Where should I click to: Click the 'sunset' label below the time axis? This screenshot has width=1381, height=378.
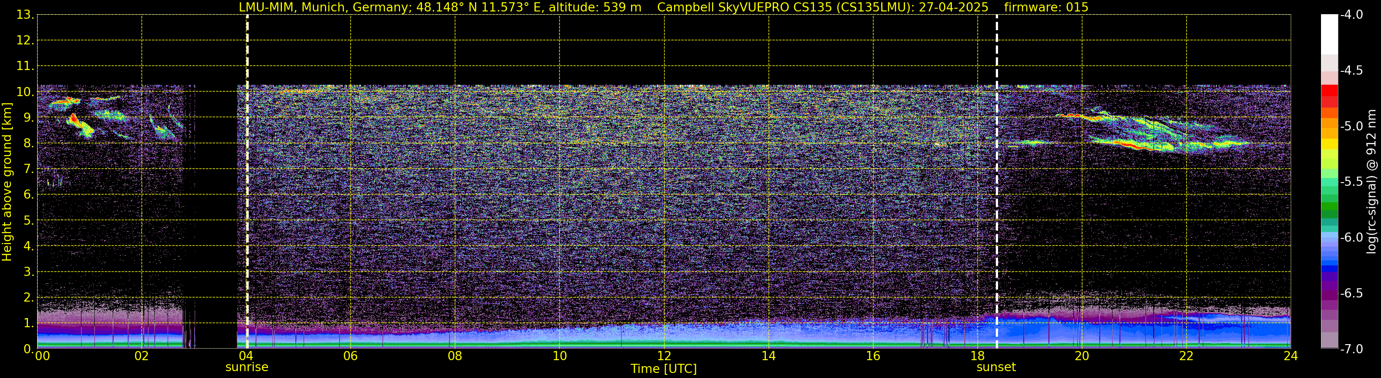tap(996, 367)
